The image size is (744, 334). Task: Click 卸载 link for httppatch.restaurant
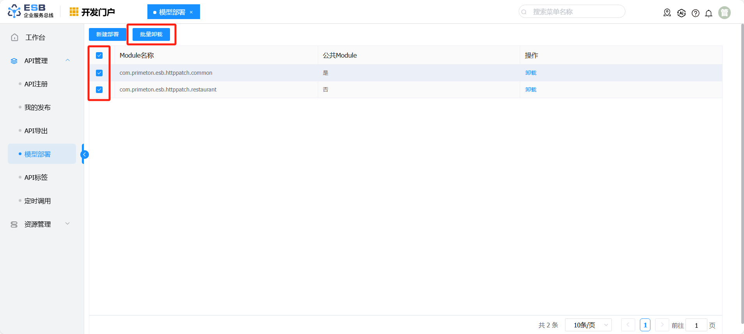531,90
